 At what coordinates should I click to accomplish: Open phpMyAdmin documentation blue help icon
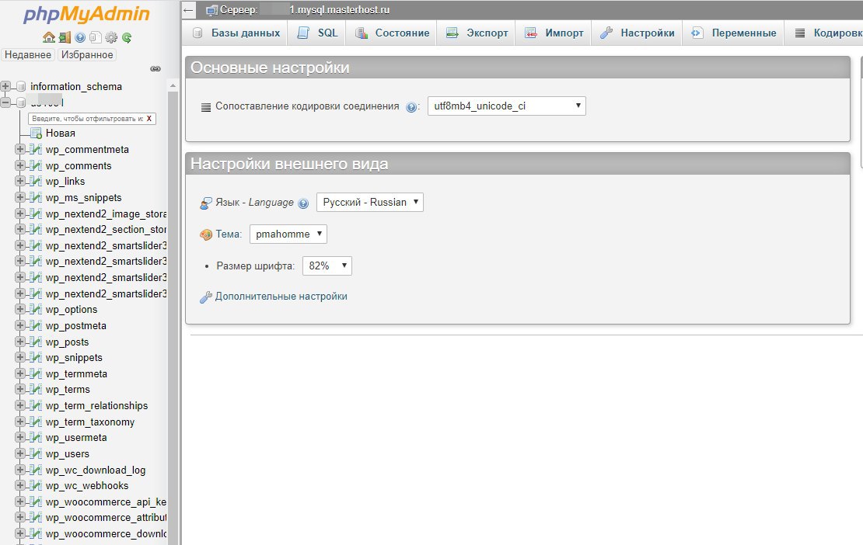[x=80, y=37]
